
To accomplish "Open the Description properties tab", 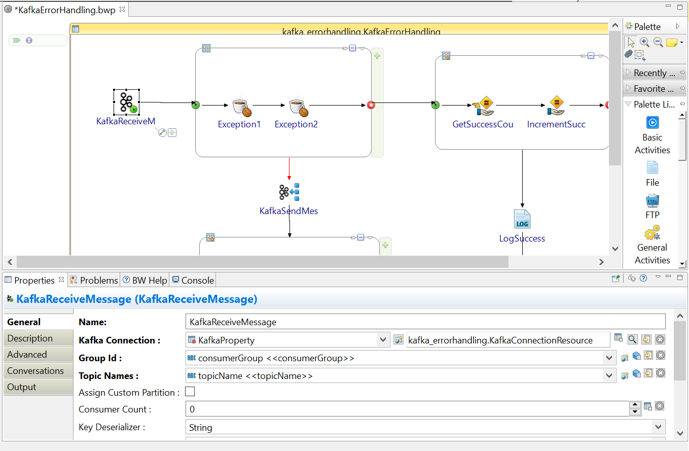I will tap(39, 338).
